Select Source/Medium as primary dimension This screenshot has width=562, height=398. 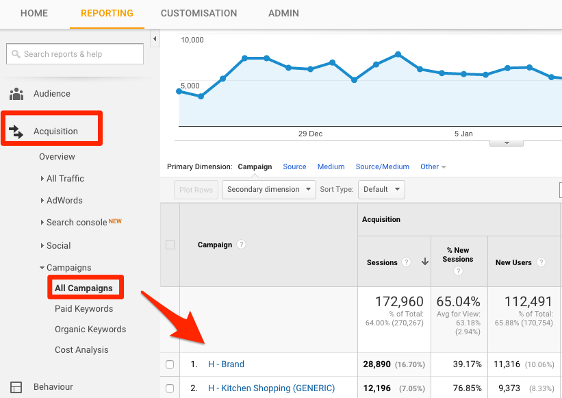(382, 166)
